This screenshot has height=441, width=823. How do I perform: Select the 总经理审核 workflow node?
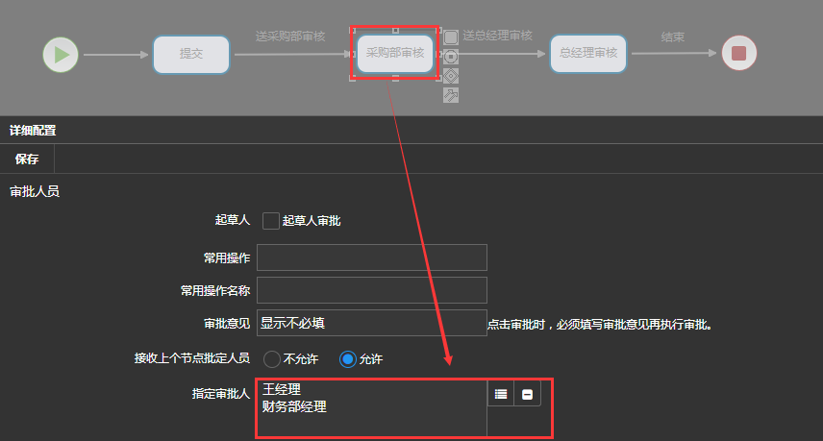click(x=587, y=54)
